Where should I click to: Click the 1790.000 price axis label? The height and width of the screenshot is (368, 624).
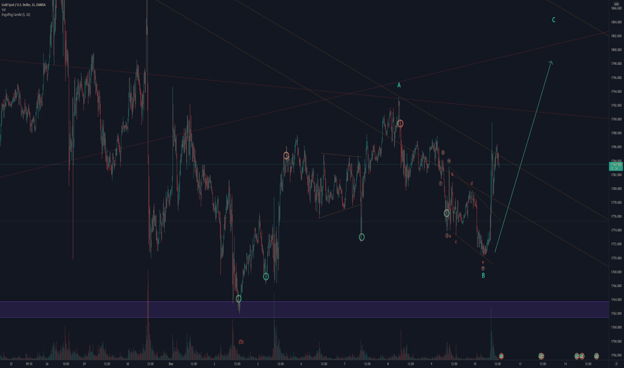point(616,119)
